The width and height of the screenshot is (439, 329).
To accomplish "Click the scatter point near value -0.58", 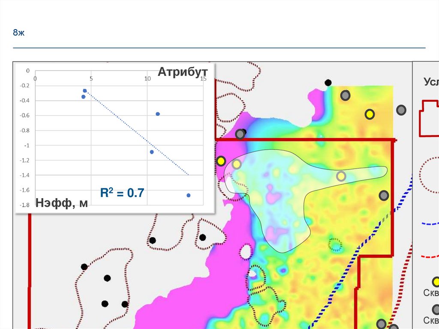I will [158, 114].
